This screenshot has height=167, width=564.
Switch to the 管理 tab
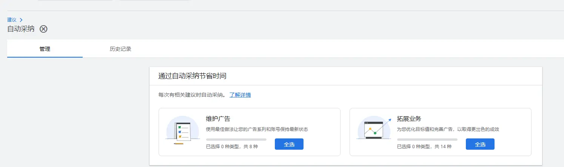coord(45,49)
